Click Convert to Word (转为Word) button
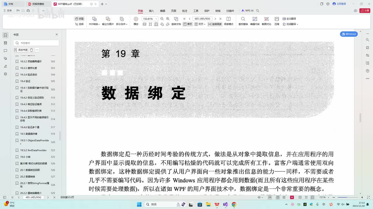This screenshot has height=209, width=373. tap(349, 34)
